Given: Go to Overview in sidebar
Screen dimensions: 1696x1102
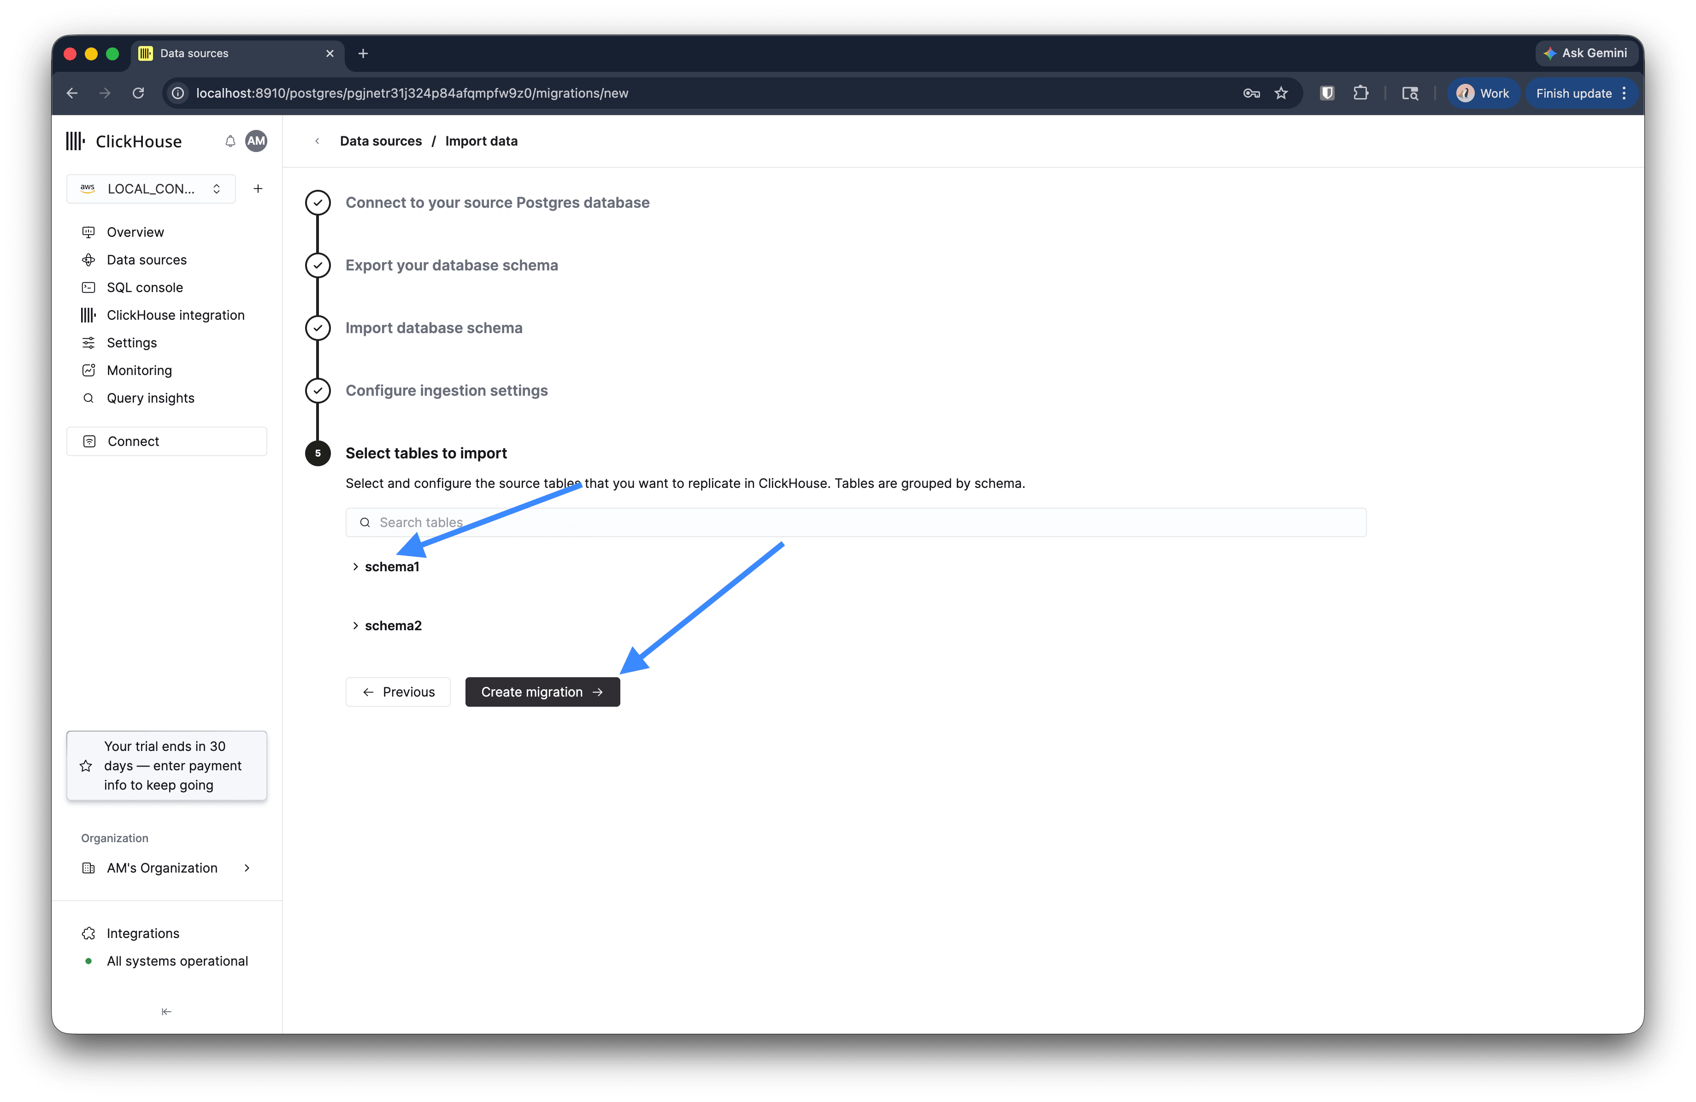Looking at the screenshot, I should 135,232.
